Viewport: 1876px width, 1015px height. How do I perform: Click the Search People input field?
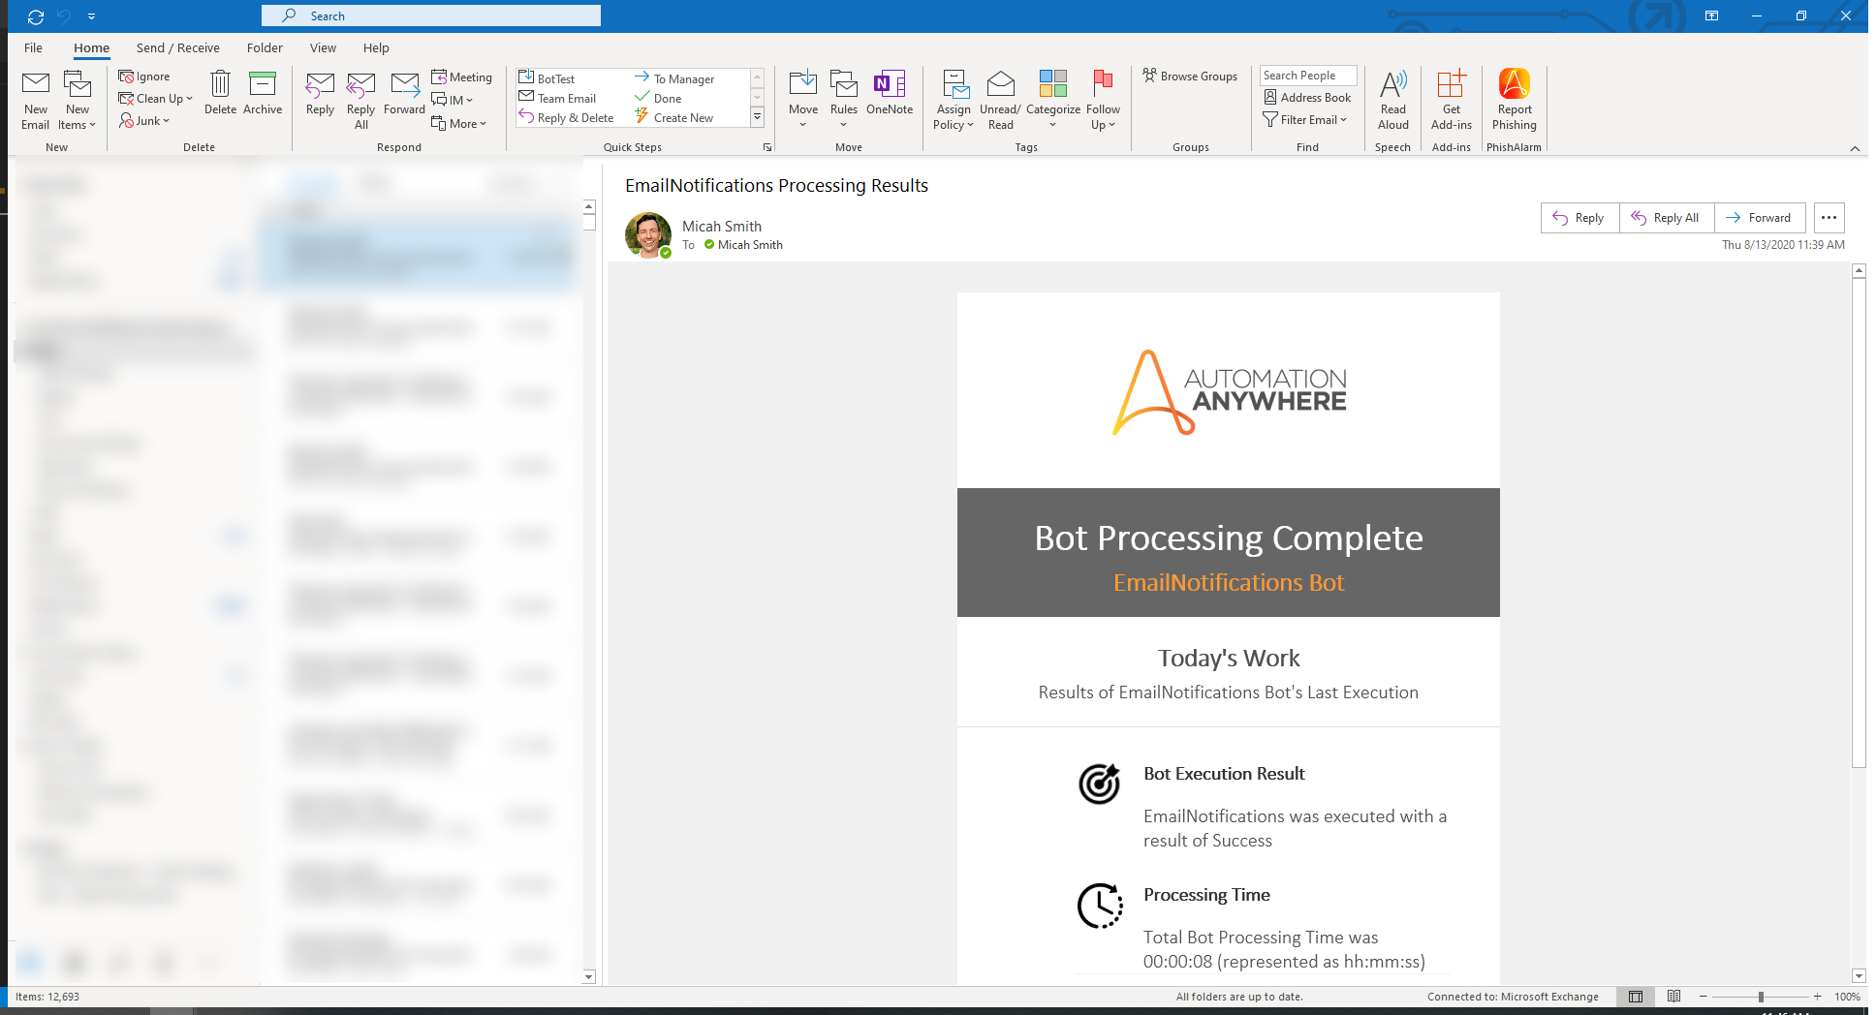click(x=1307, y=76)
